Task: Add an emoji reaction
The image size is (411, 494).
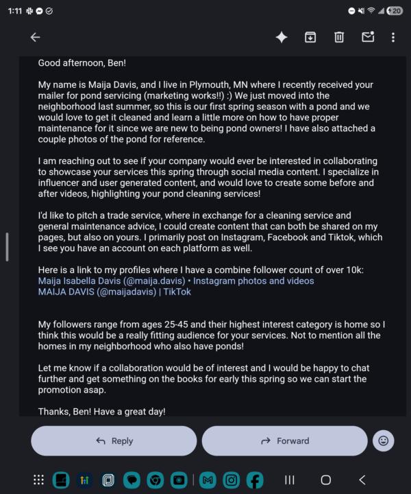Action: tap(383, 440)
